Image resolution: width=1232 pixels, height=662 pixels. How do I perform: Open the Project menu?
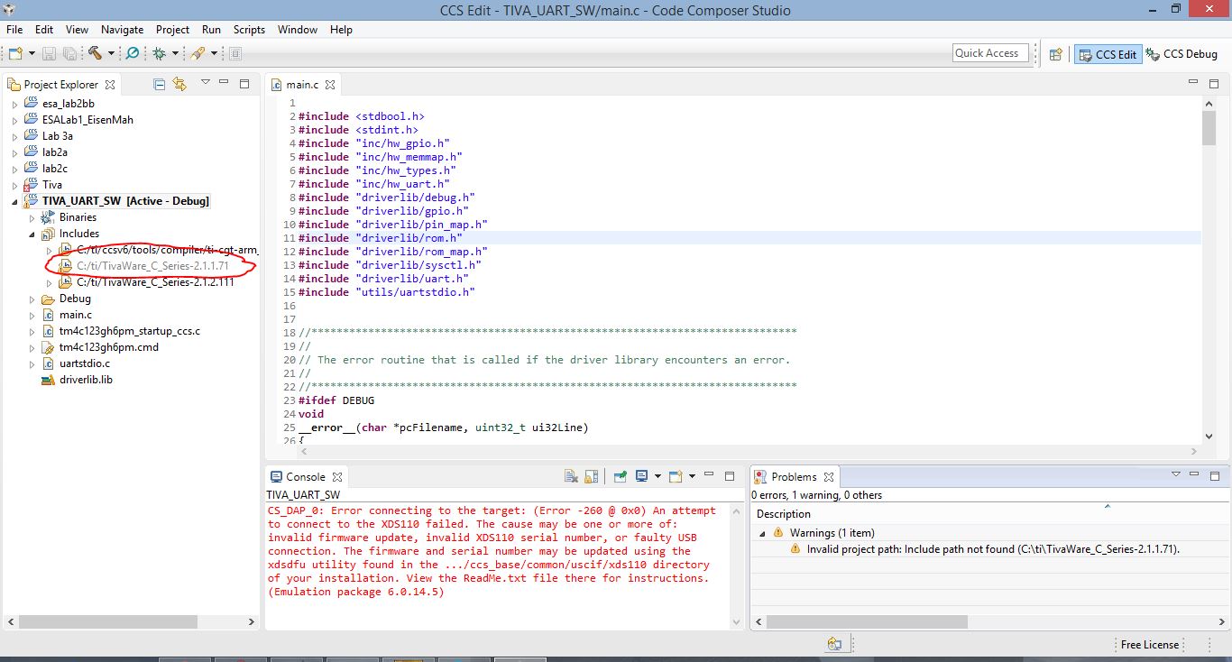tap(172, 30)
